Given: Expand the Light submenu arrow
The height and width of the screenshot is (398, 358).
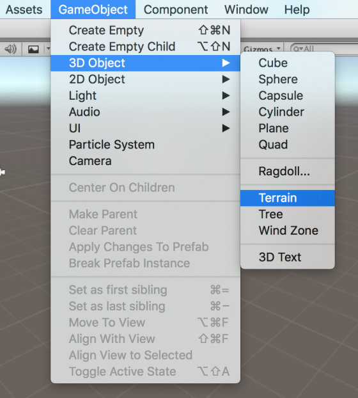Looking at the screenshot, I should (226, 96).
